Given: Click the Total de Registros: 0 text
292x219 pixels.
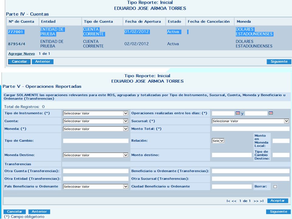Looking at the screenshot, I should (24, 107).
